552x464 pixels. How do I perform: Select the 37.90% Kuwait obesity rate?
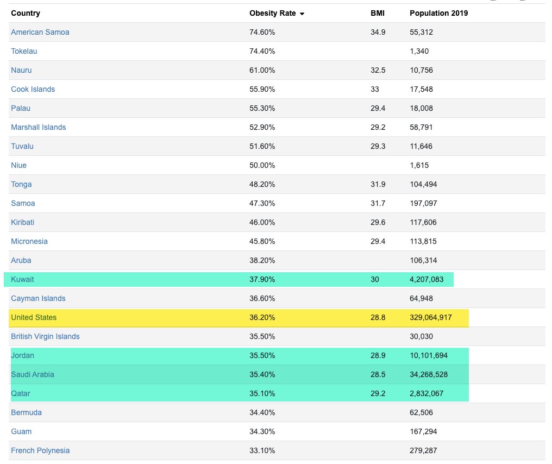tap(262, 279)
